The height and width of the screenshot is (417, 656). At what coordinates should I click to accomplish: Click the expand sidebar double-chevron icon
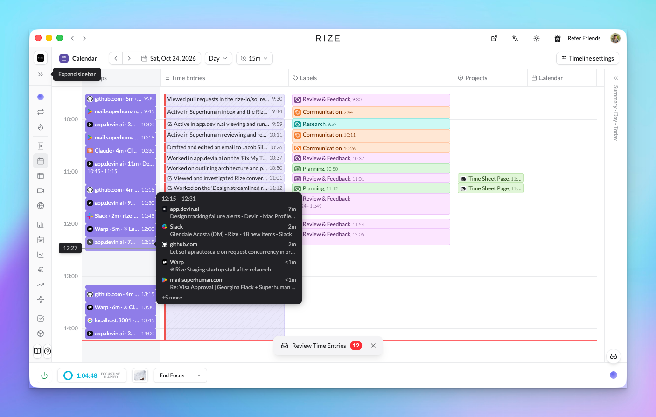coord(41,74)
